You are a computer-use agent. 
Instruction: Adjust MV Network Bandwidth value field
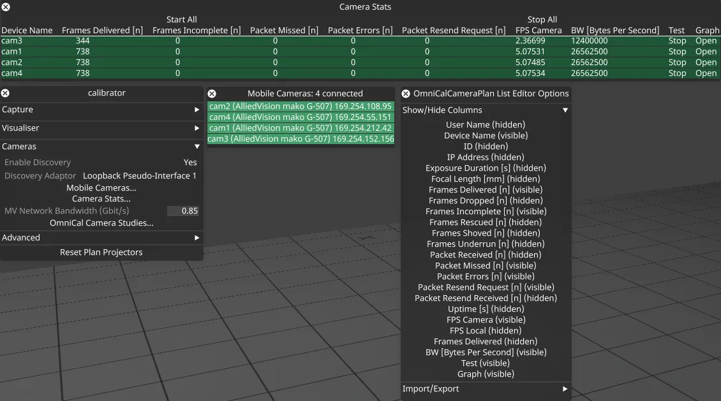coord(183,211)
